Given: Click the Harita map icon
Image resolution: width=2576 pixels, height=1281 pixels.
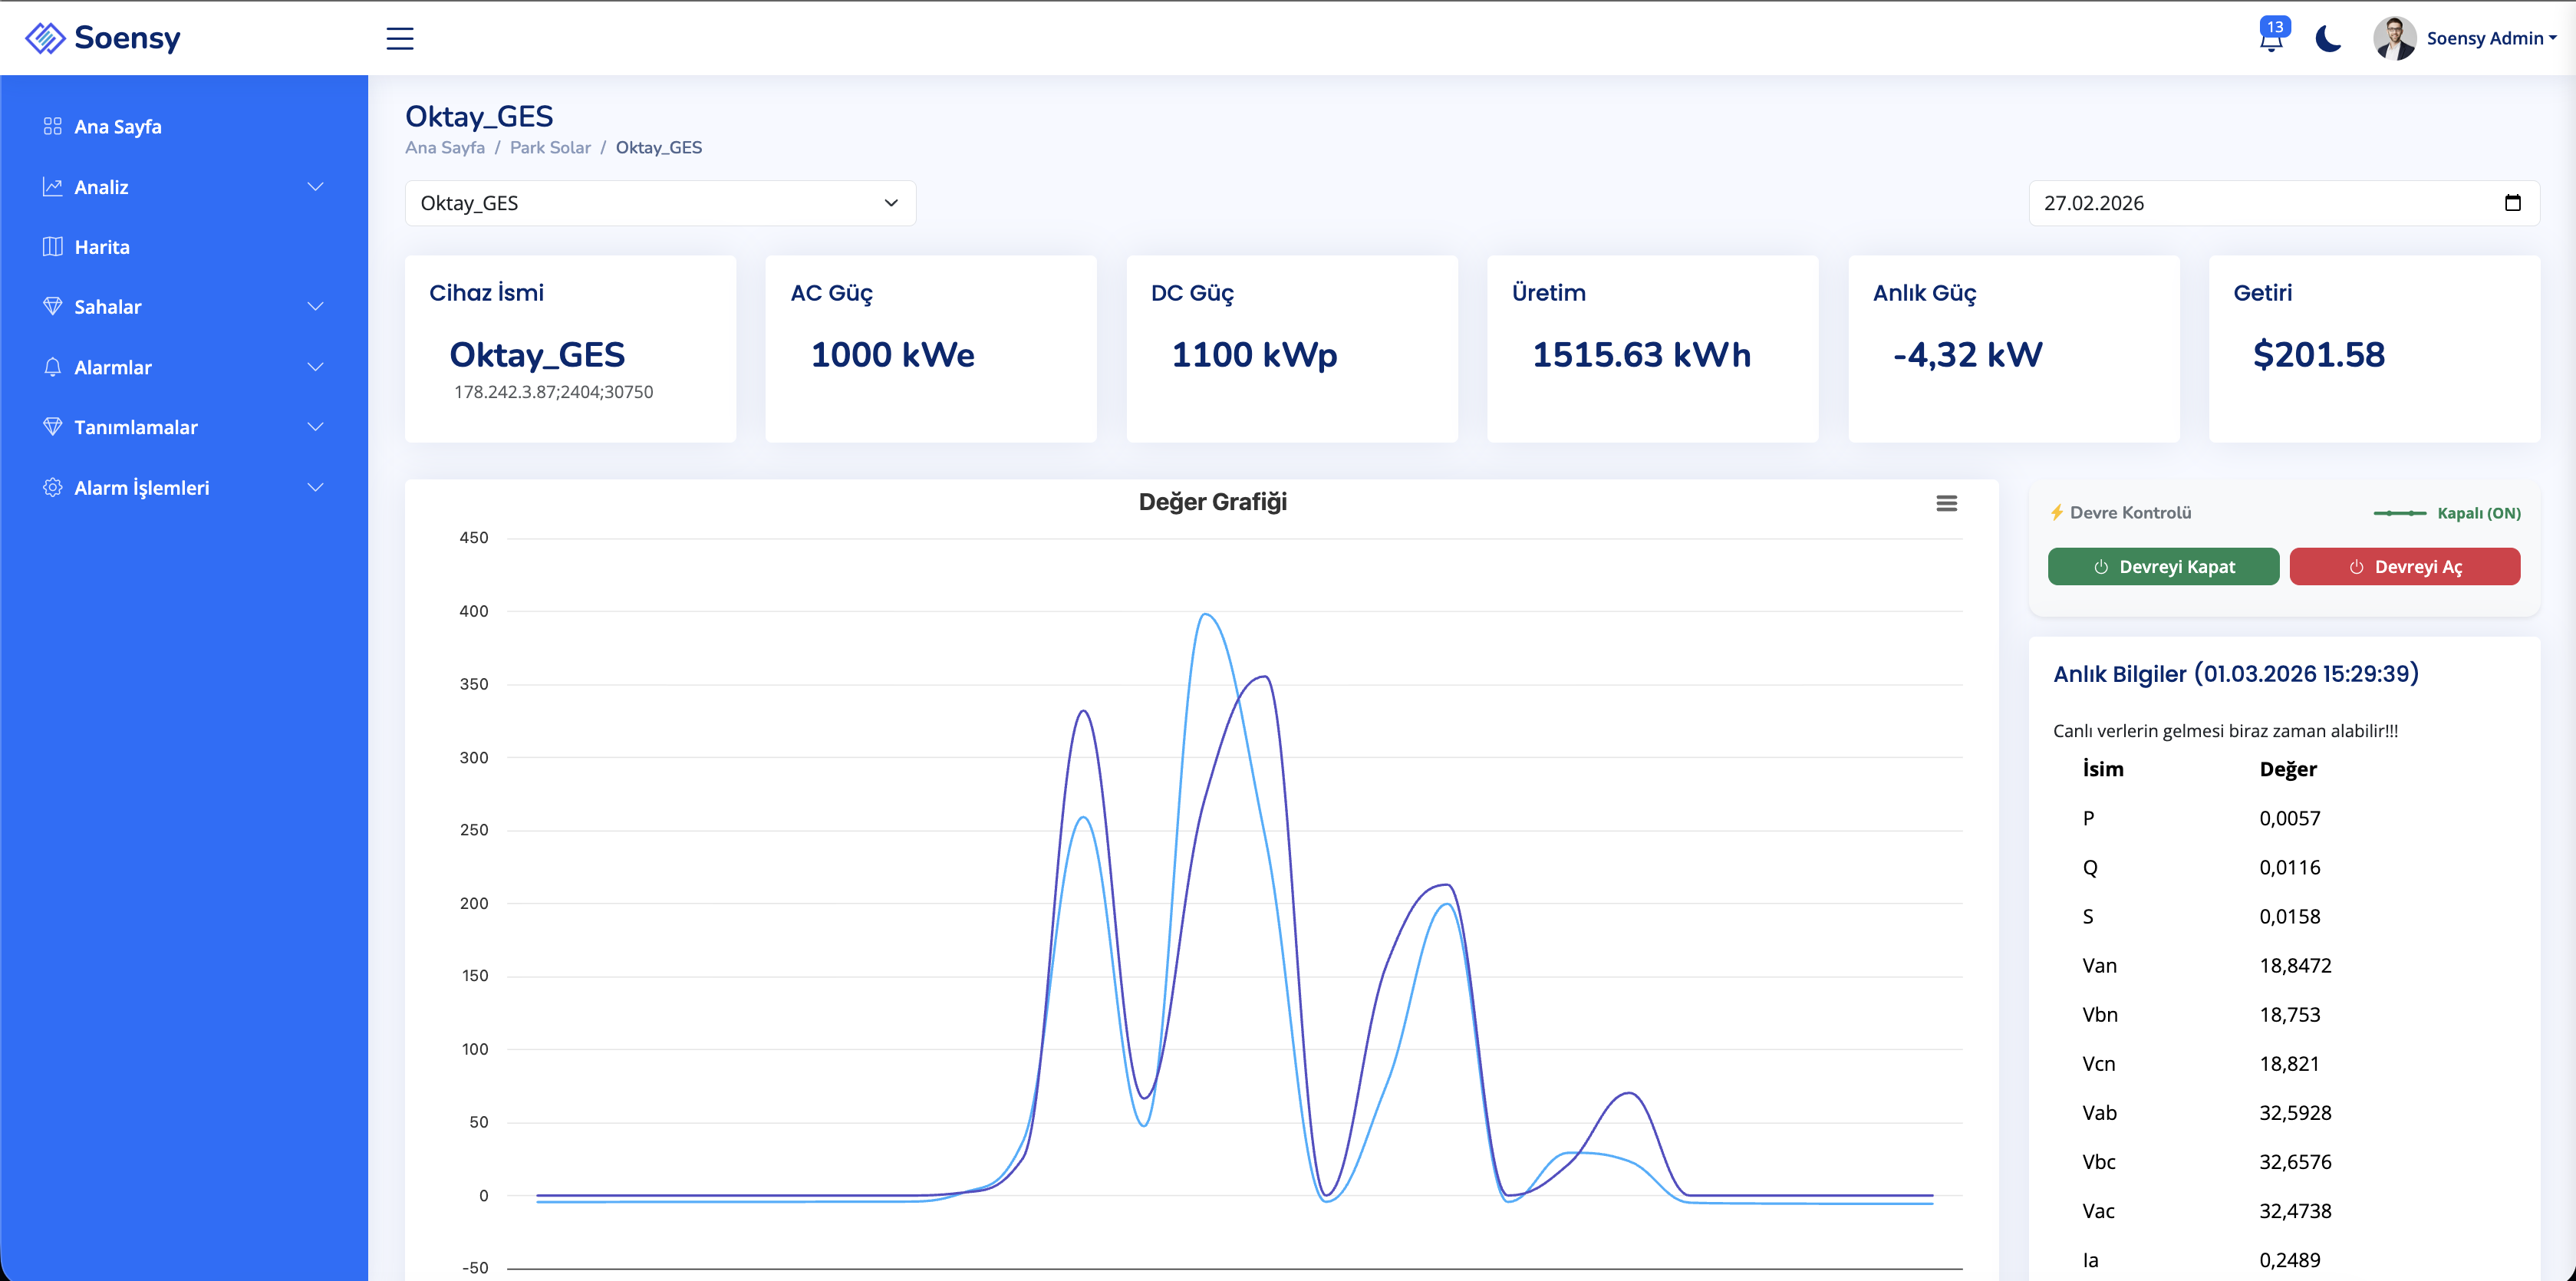Looking at the screenshot, I should (53, 247).
